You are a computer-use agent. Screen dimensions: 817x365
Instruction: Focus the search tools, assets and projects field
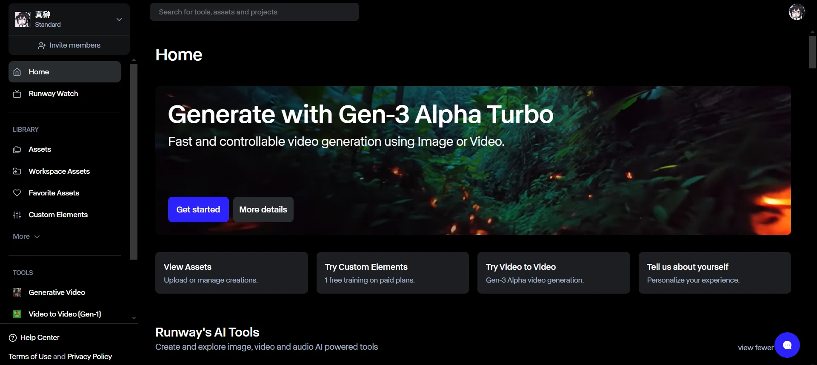point(254,12)
